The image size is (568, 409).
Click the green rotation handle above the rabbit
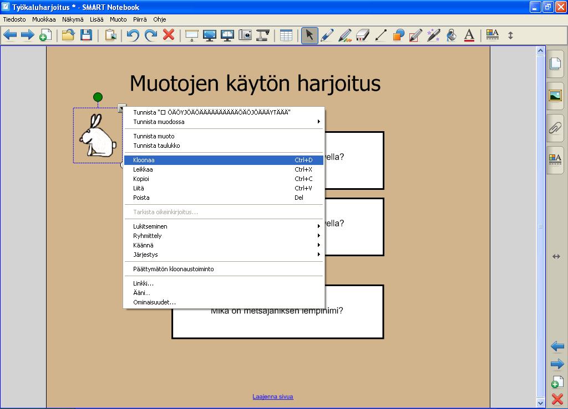tap(98, 97)
